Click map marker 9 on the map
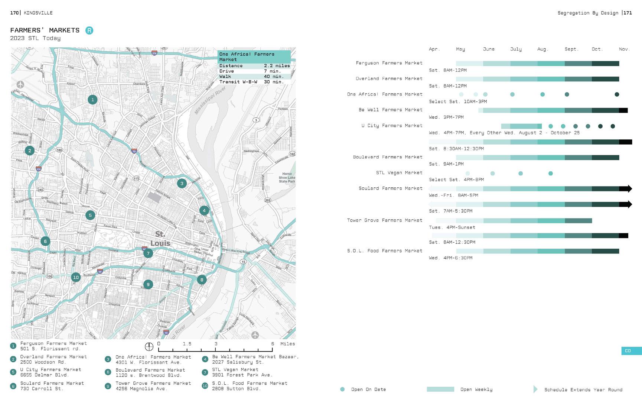Image resolution: width=642 pixels, height=401 pixels. pos(148,285)
